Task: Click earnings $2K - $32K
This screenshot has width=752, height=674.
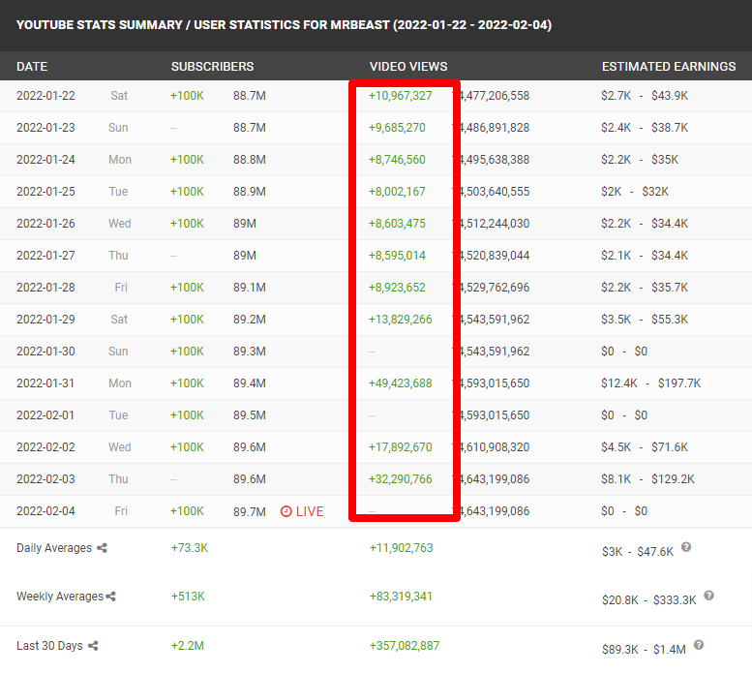Action: 635,192
